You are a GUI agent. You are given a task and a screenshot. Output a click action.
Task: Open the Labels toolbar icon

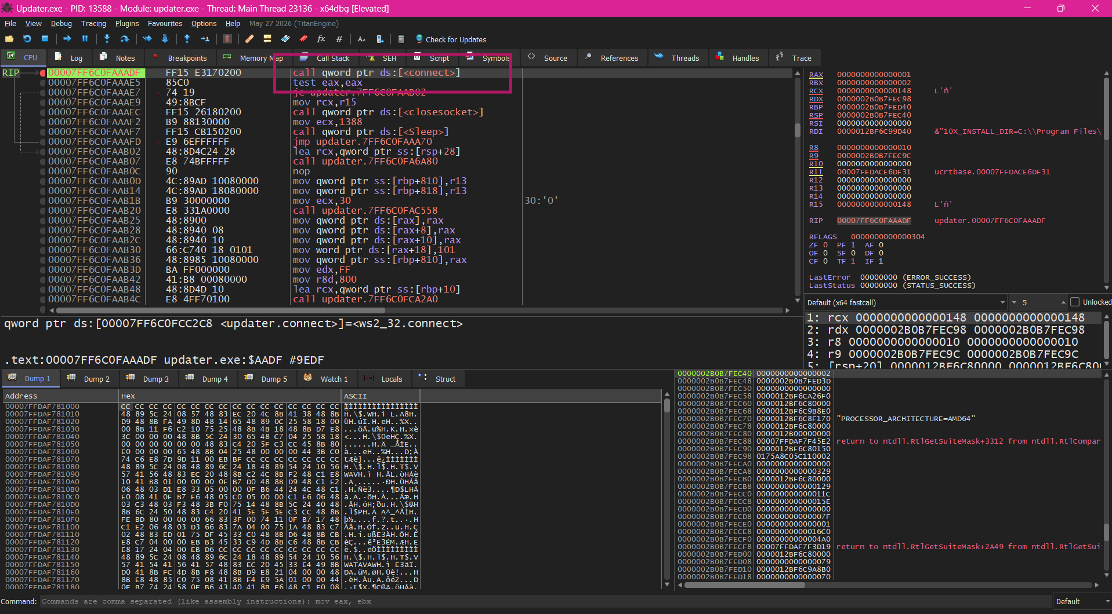coord(285,39)
